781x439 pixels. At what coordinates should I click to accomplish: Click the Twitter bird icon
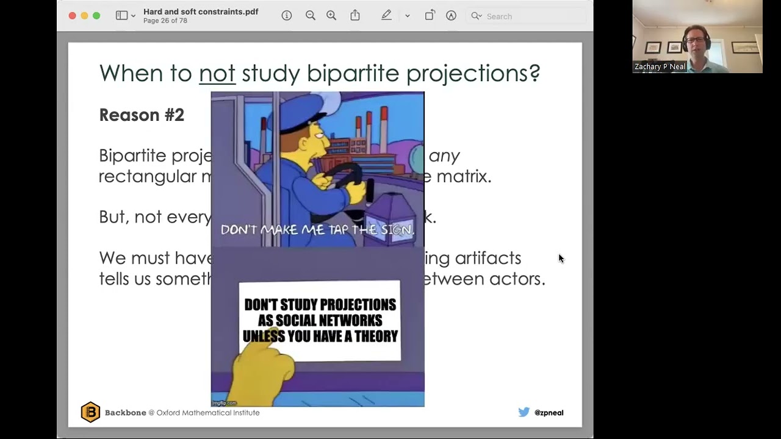coord(524,412)
